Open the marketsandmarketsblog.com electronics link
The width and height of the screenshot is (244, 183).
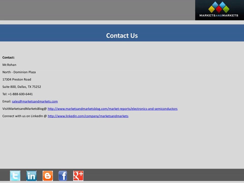coord(113,109)
